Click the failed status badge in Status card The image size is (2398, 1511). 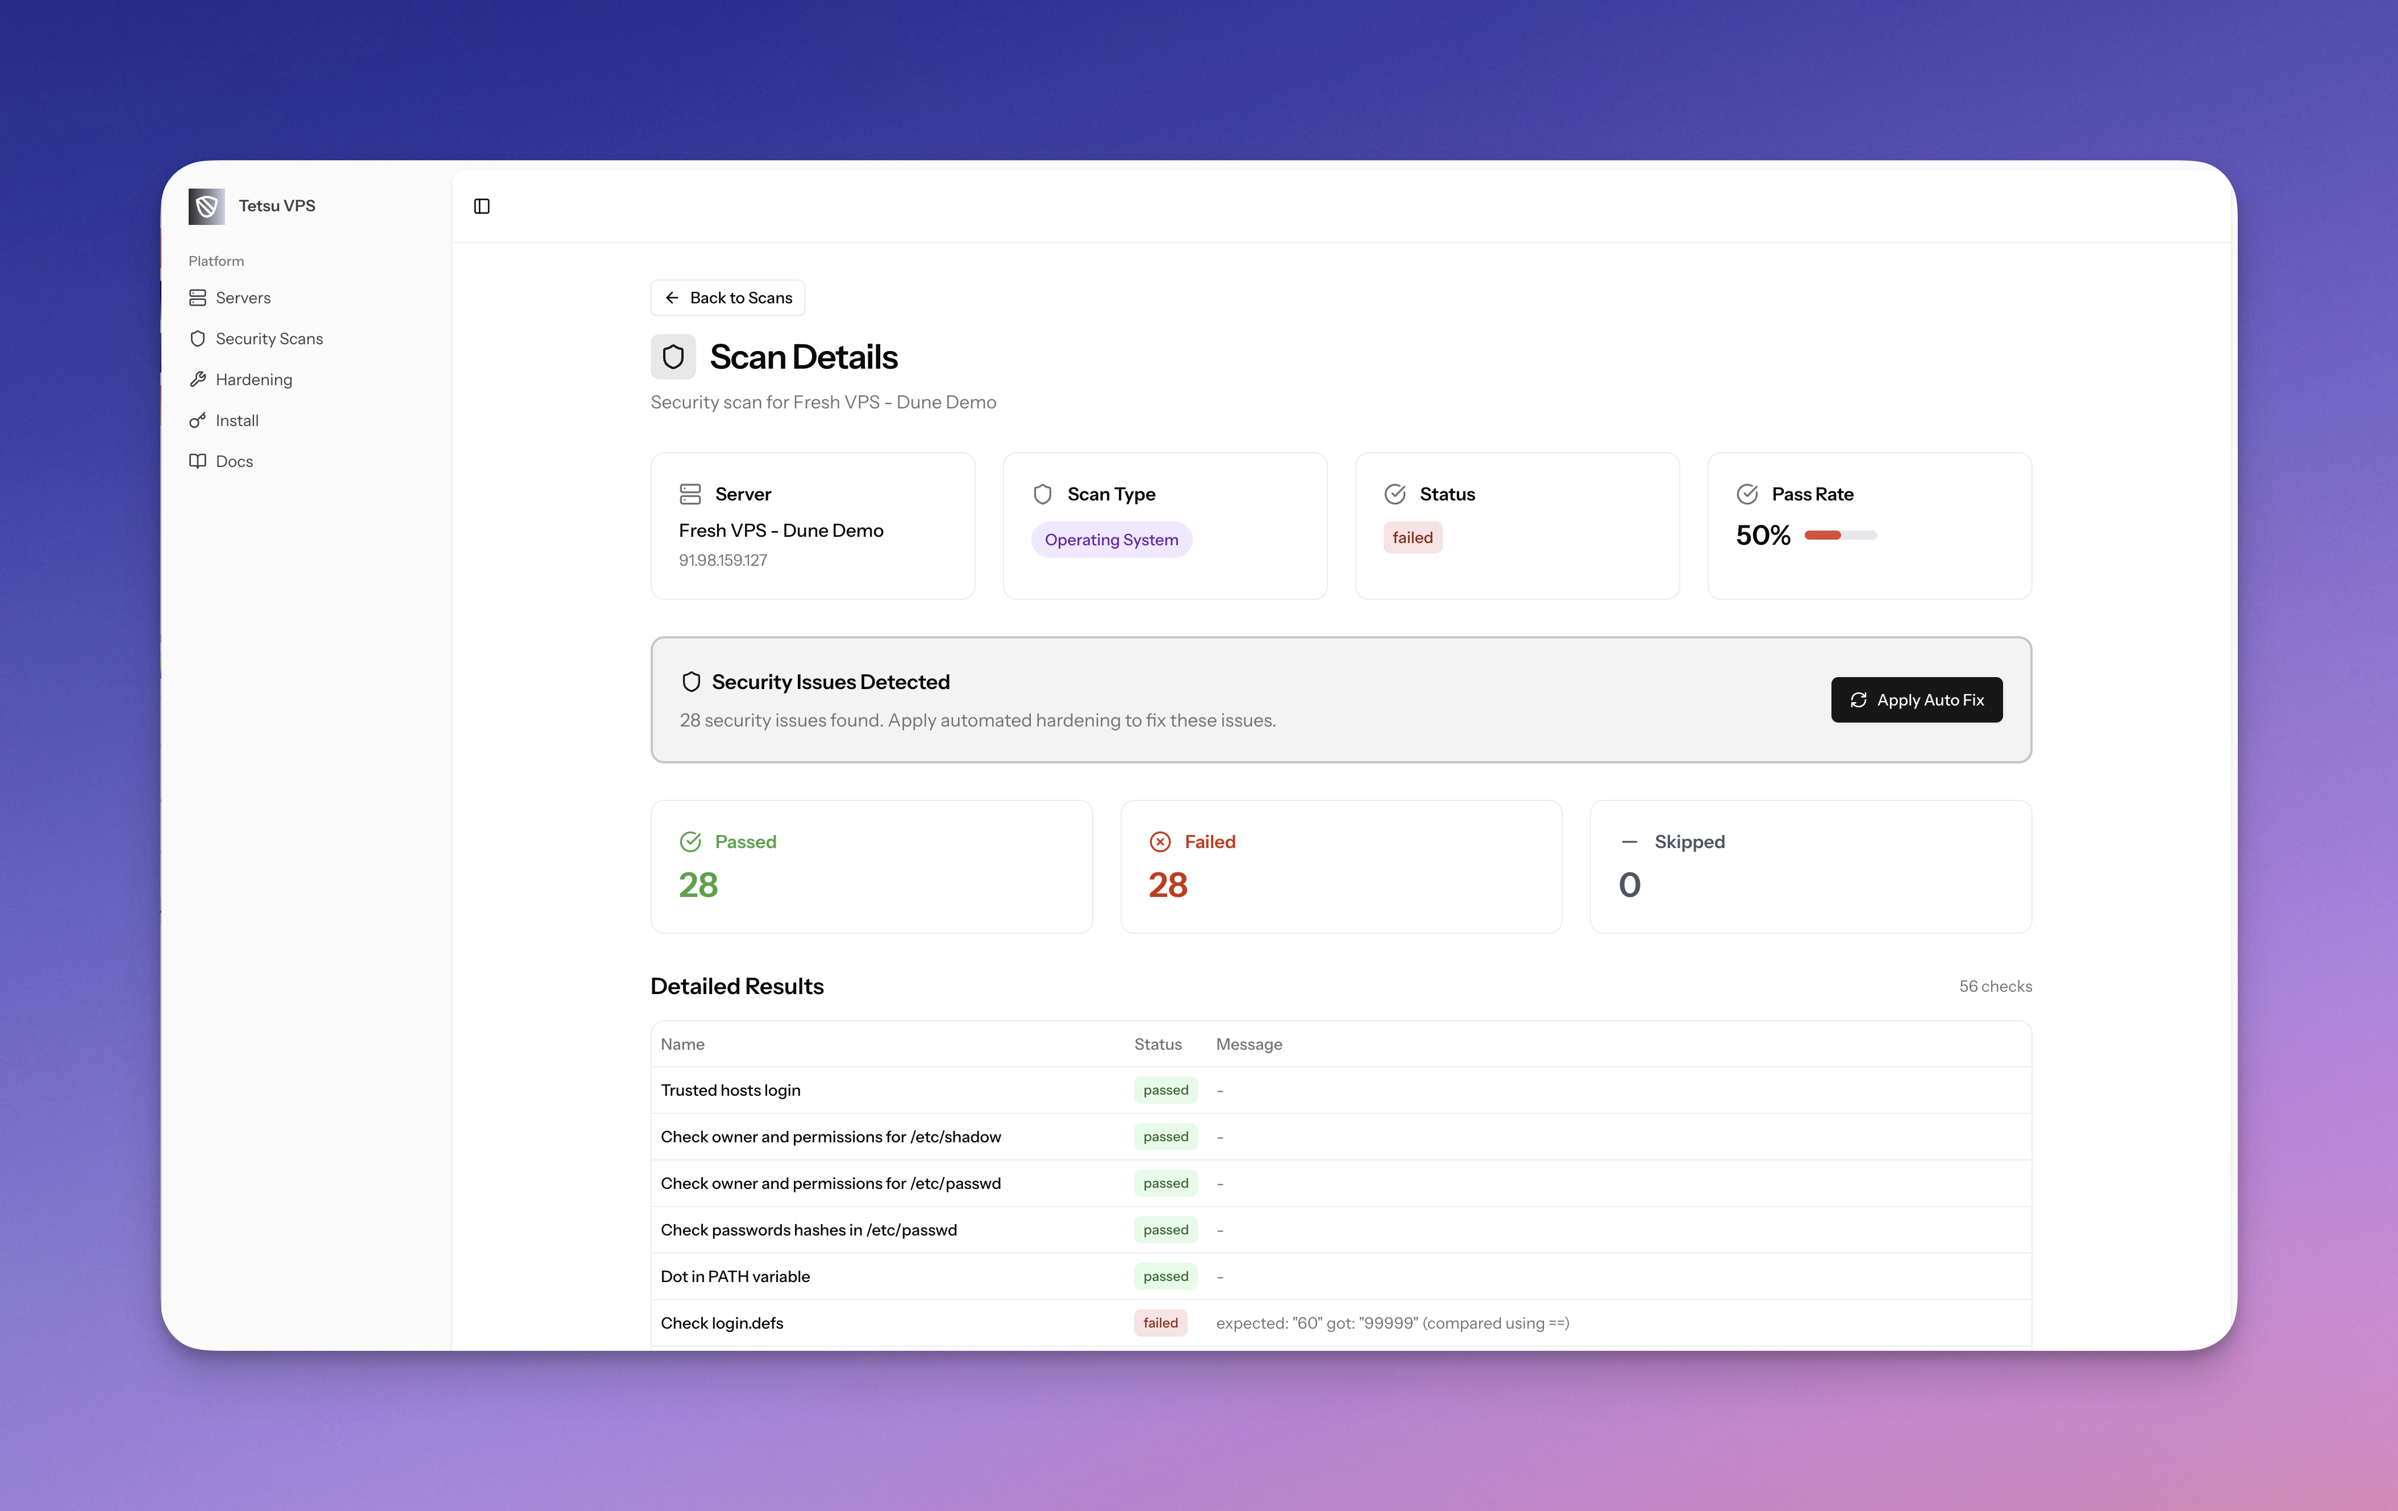[x=1412, y=537]
